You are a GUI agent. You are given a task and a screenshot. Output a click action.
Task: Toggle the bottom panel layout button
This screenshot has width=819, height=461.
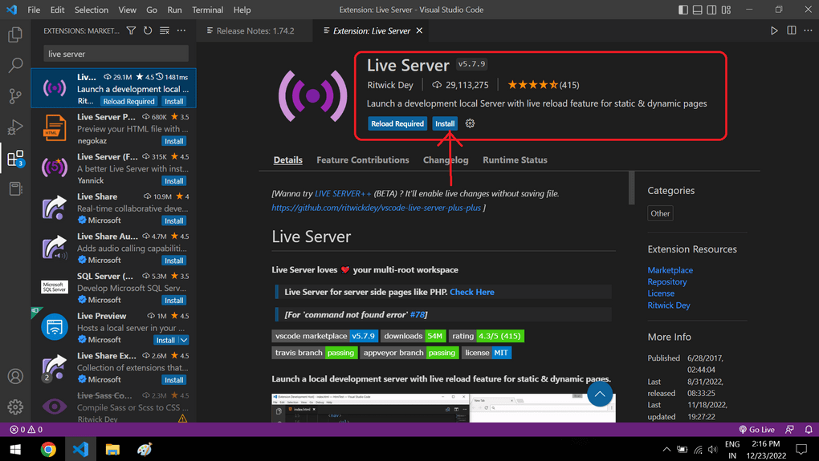click(x=698, y=10)
